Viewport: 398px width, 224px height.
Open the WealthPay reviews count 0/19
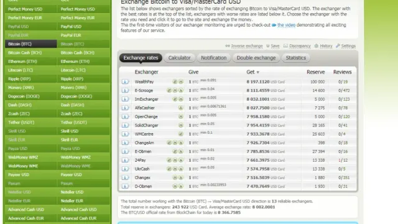coord(343,82)
